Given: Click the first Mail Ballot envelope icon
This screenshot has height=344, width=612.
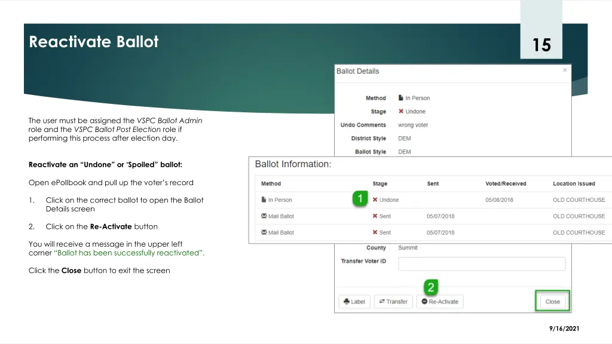Looking at the screenshot, I should [x=264, y=216].
